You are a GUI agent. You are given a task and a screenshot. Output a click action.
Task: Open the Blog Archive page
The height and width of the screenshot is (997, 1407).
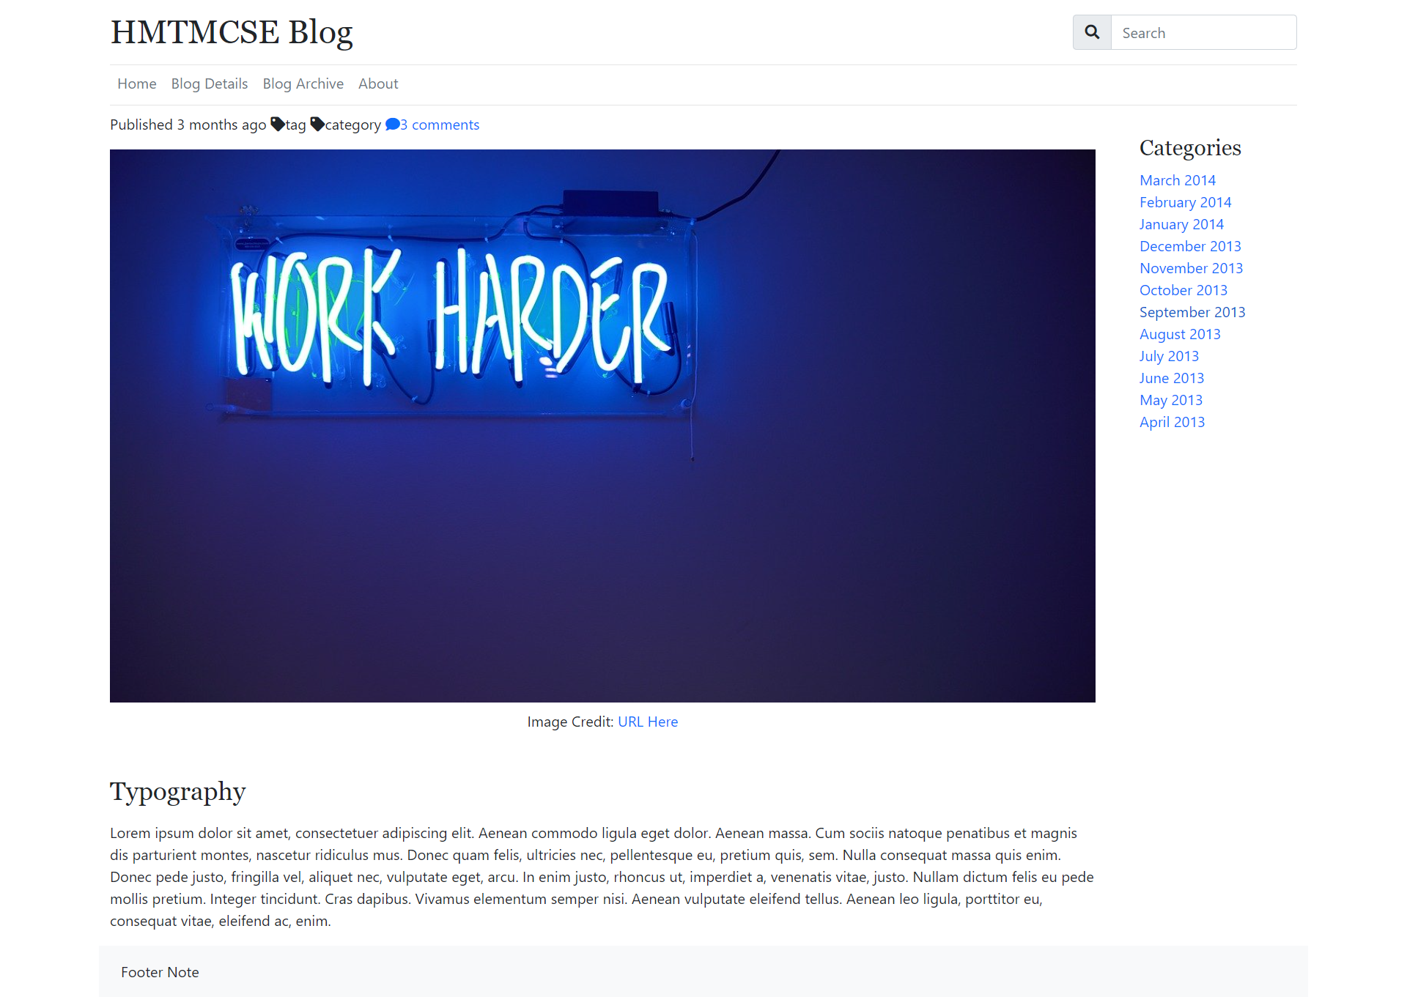point(303,83)
